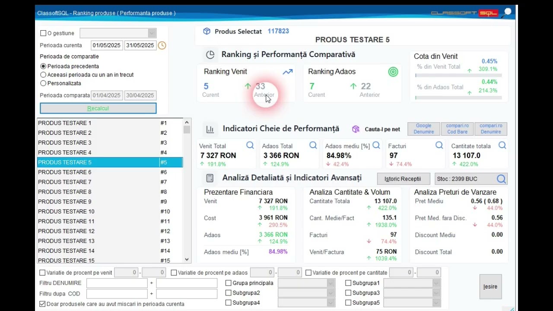Click the magnifier icon on Cantitate totala card

[x=502, y=145]
